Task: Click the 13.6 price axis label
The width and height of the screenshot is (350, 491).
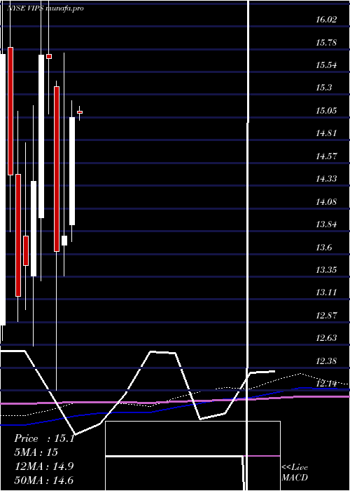Action: pos(323,248)
